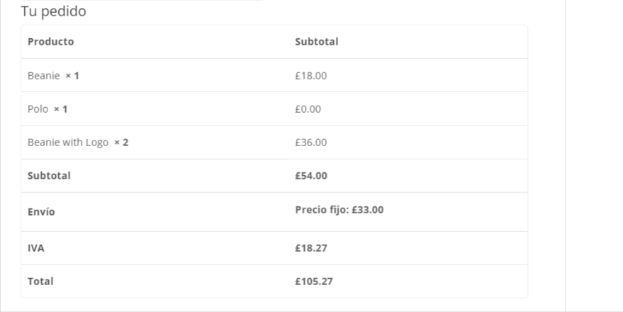Click the Polo × 1 quantity

tap(61, 109)
